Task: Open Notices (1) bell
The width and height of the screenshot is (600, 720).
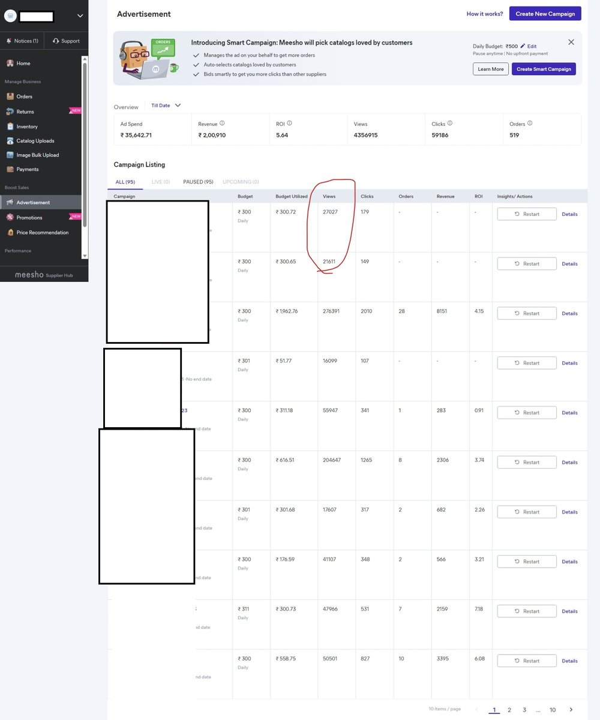Action: pos(22,41)
